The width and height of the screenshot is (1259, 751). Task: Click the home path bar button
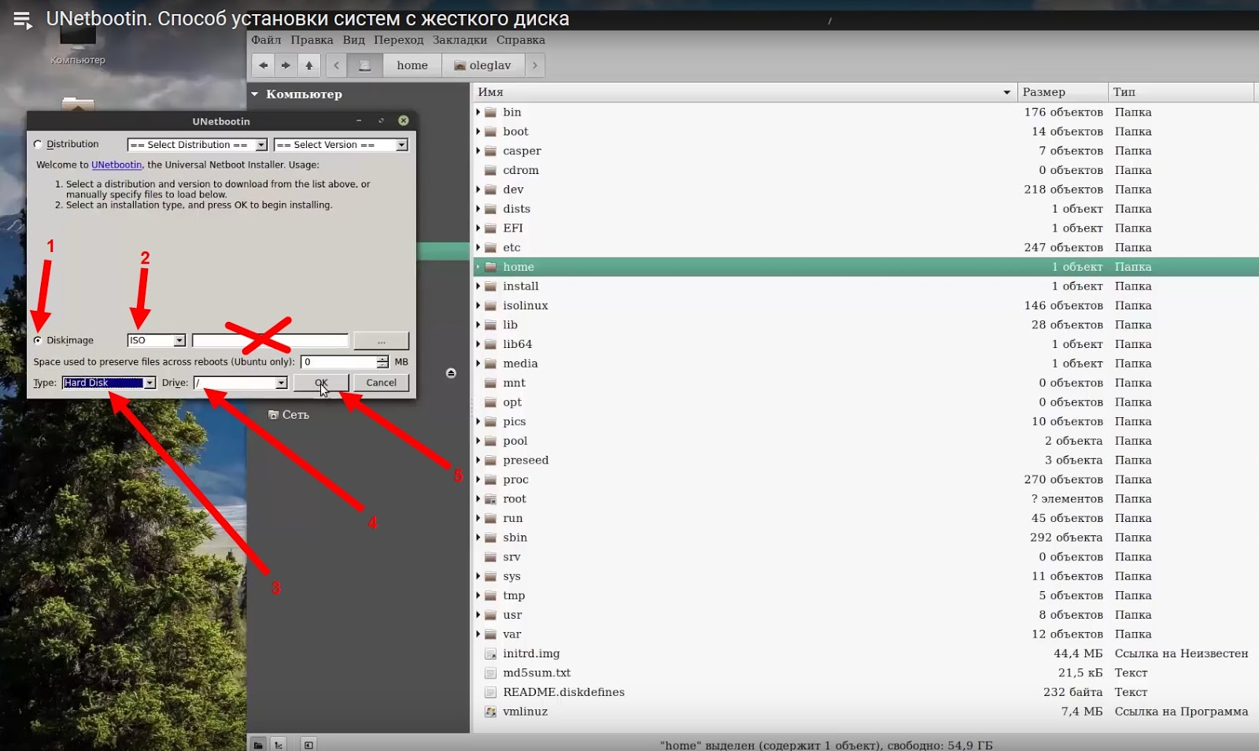point(412,65)
